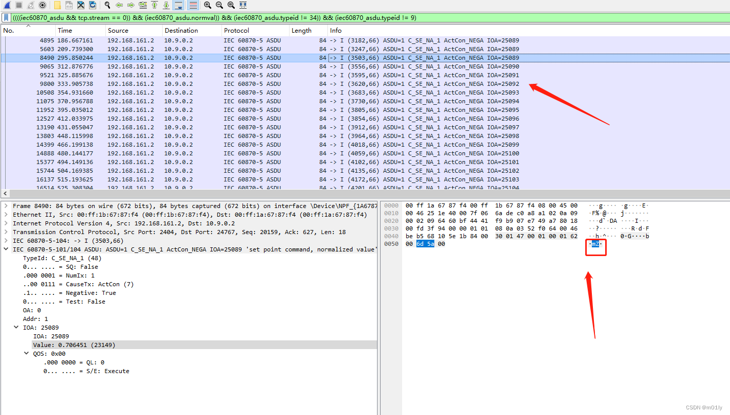Sort by the Destination column header
This screenshot has height=415, width=730.
click(x=192, y=31)
